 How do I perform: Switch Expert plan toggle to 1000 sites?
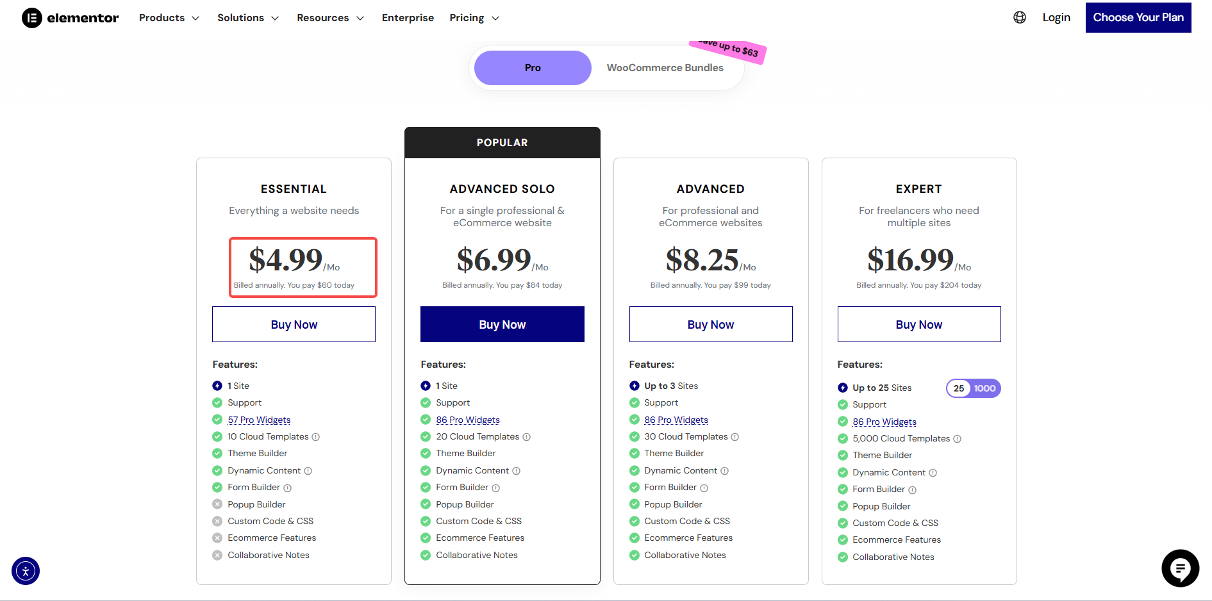tap(985, 388)
